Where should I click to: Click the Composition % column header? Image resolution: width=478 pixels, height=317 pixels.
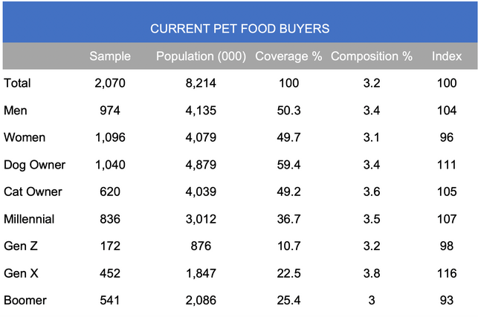[x=372, y=56]
